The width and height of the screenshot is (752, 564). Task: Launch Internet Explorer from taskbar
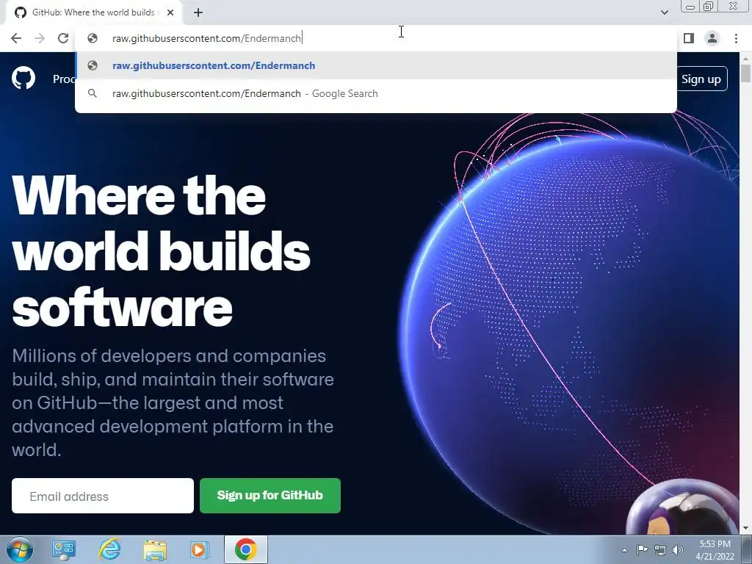tap(109, 549)
